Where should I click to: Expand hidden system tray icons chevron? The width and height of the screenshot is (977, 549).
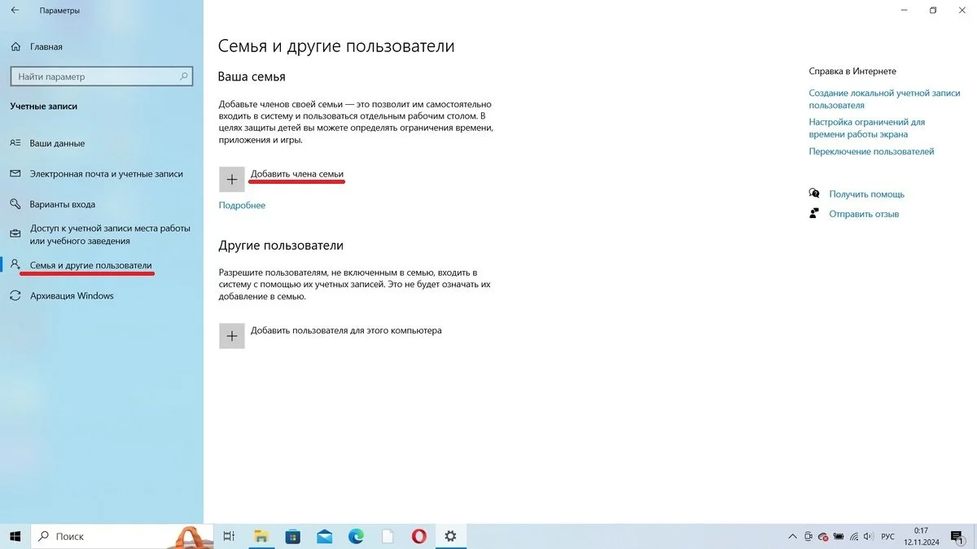[x=792, y=537]
